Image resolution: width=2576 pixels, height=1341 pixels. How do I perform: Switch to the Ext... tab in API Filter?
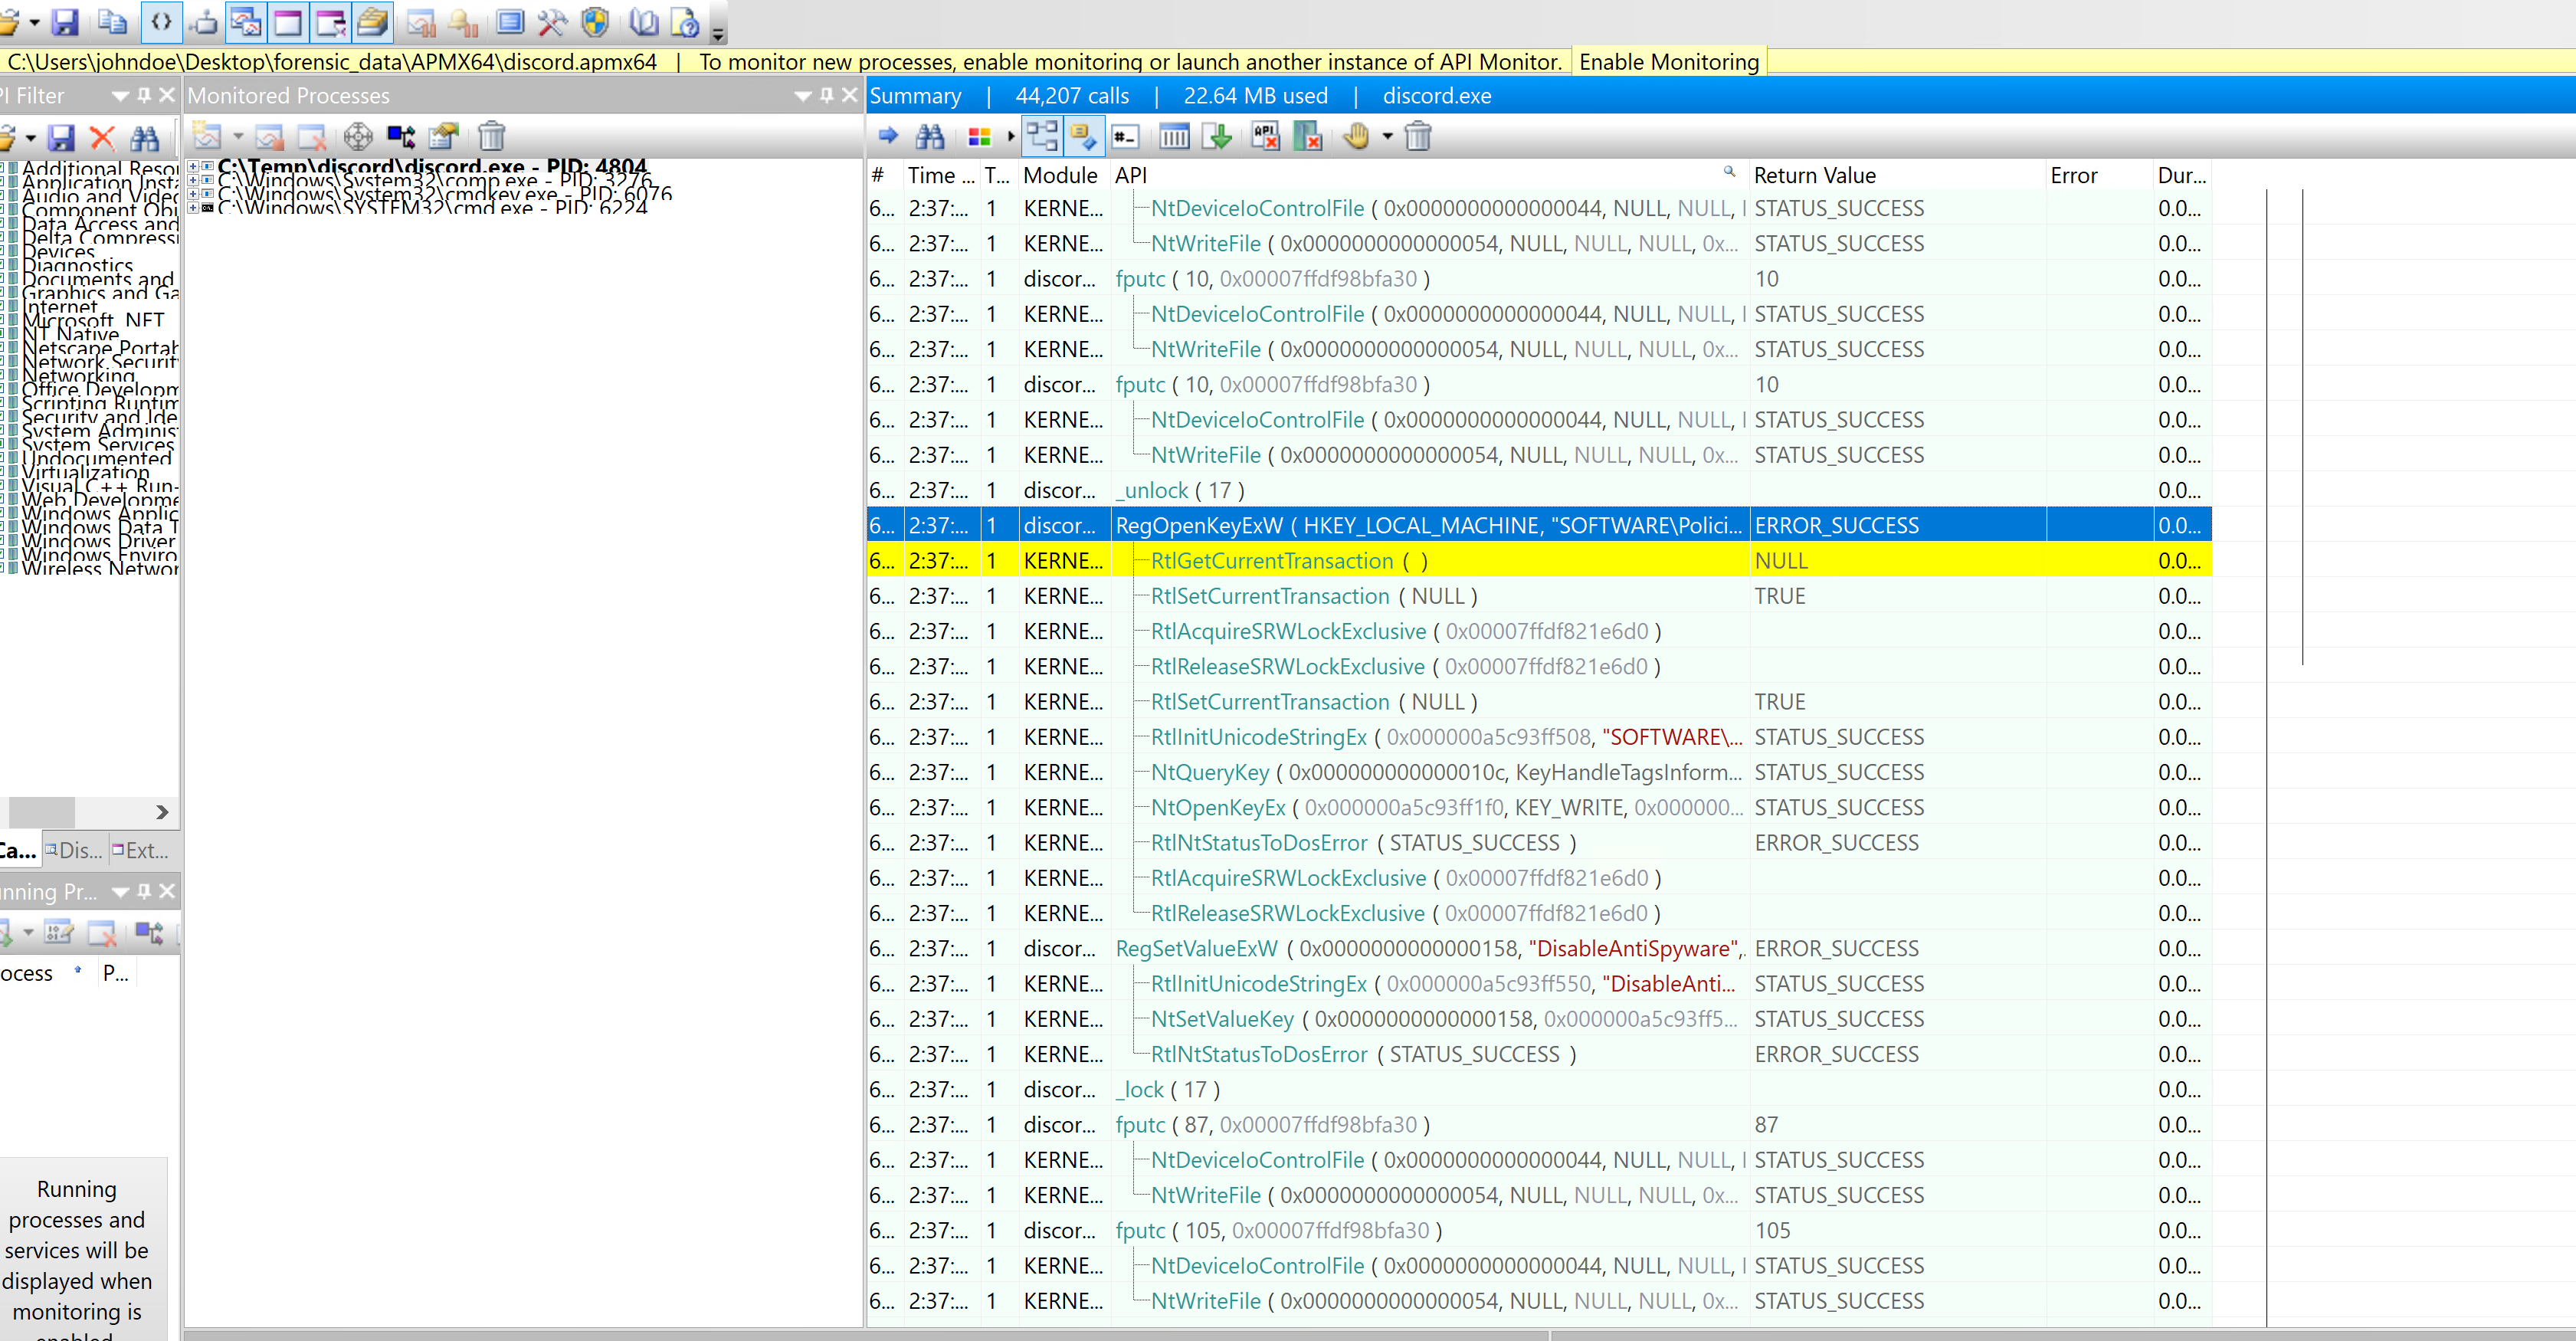(x=140, y=850)
